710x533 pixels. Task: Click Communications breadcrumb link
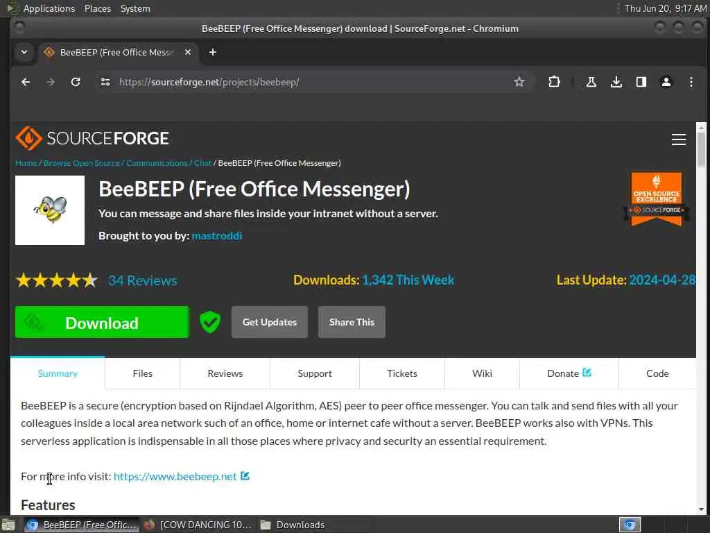(157, 162)
